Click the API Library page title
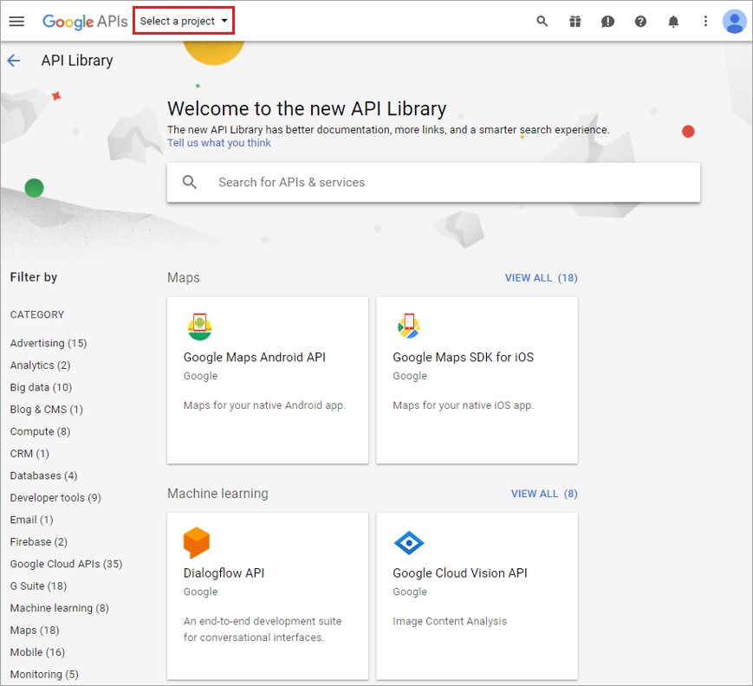Image resolution: width=753 pixels, height=686 pixels. [77, 61]
